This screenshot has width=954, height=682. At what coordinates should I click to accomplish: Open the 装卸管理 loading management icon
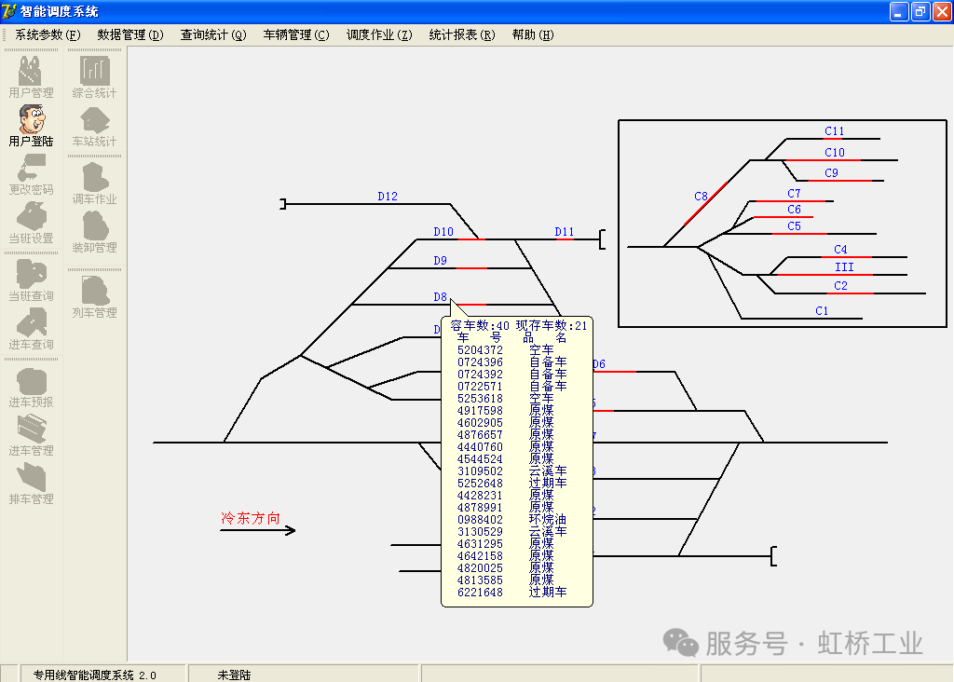point(95,231)
